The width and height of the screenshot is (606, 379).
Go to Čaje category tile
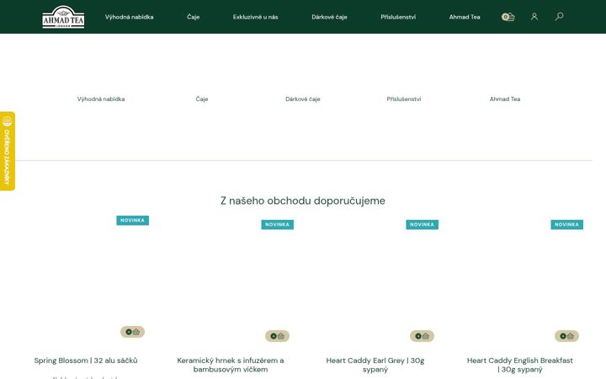[202, 99]
